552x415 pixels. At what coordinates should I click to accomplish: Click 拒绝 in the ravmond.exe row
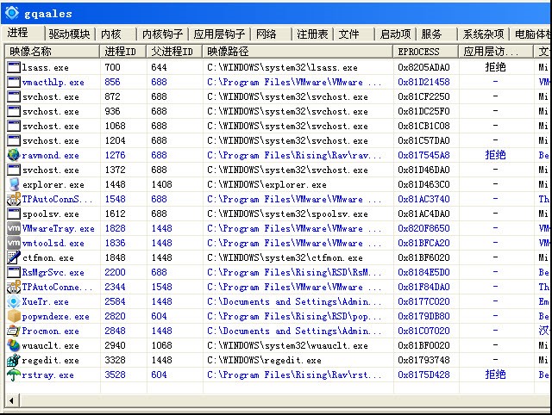[495, 155]
